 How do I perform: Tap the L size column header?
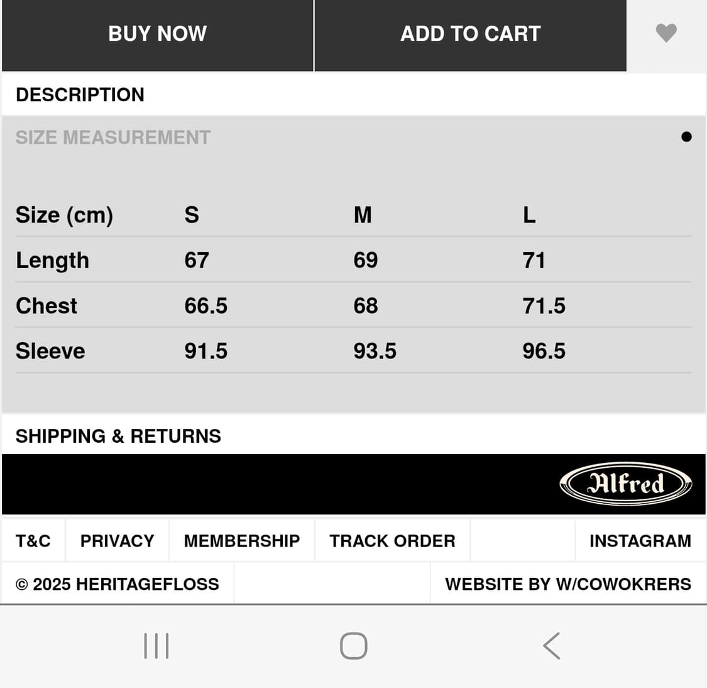coord(529,215)
